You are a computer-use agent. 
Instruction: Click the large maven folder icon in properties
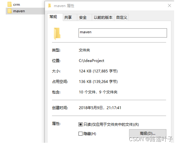point(57,34)
